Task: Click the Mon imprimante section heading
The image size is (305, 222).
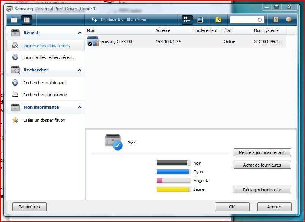Action: pyautogui.click(x=41, y=107)
